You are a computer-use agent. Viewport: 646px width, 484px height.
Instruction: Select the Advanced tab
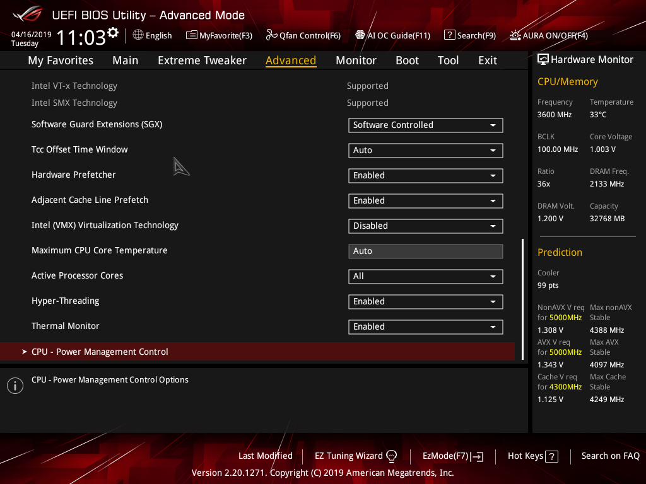tap(291, 60)
